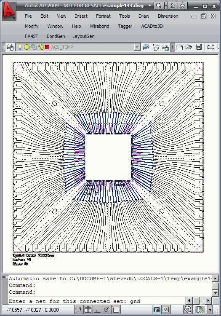
Task: Click the Plot printer icon
Action: pos(211,47)
